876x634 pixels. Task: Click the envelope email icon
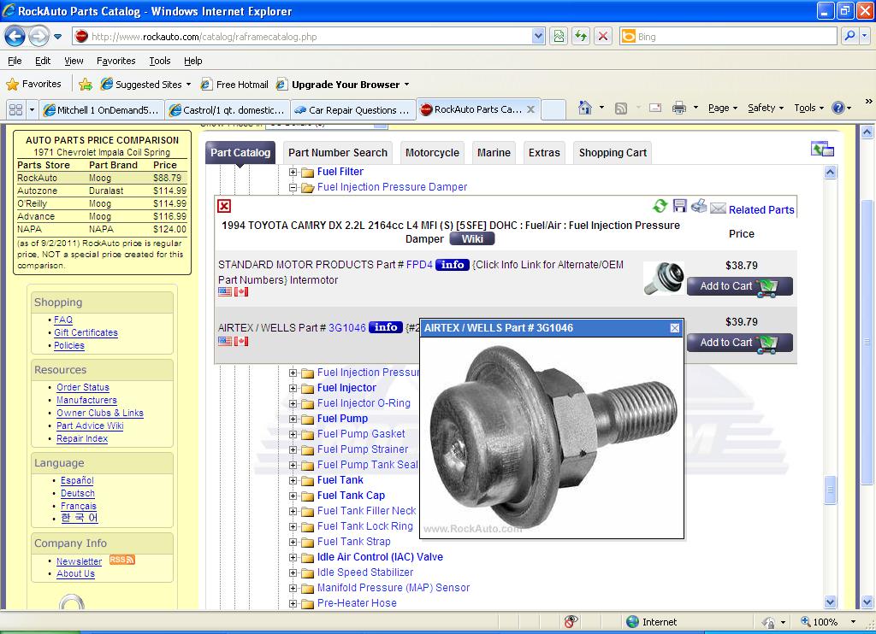pos(718,208)
